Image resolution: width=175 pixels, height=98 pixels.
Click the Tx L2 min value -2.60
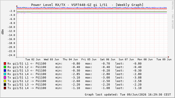point(76,81)
